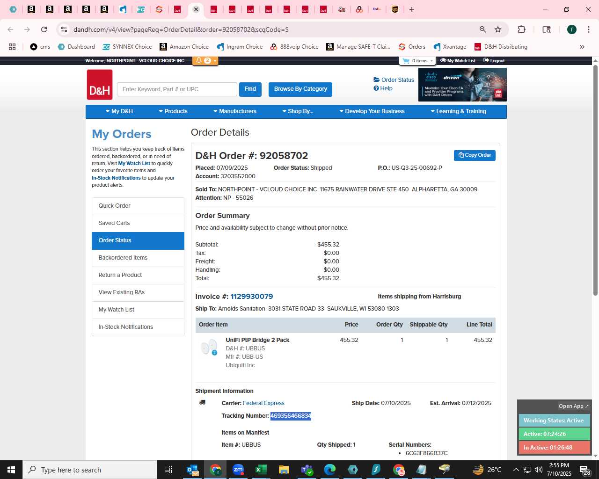599x479 pixels.
Task: Expand the cart items dropdown arrow
Action: 431,61
